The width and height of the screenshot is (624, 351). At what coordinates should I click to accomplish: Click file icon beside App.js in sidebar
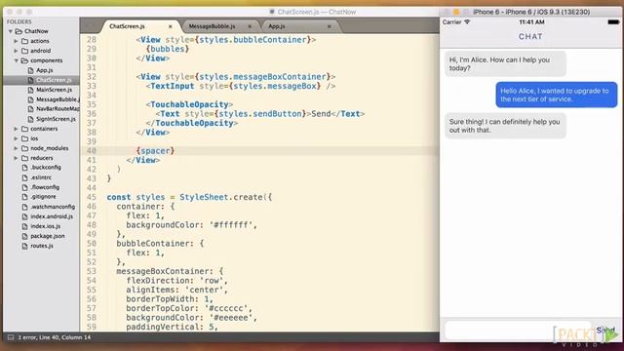[30, 70]
